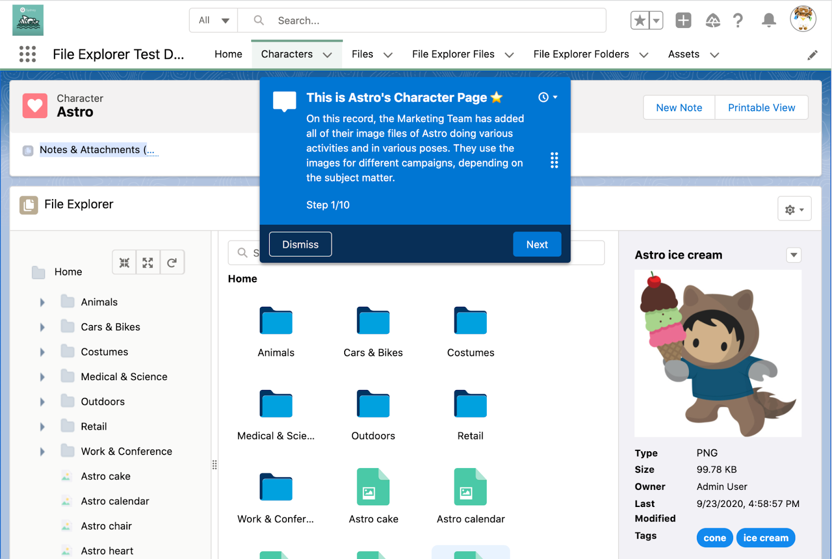The height and width of the screenshot is (559, 832).
Task: Click the 'cone' tag pill
Action: click(x=715, y=538)
